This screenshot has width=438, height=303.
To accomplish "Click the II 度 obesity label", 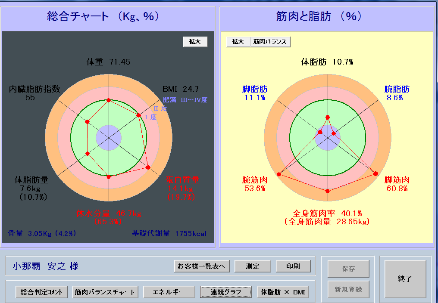I will click(160, 108).
